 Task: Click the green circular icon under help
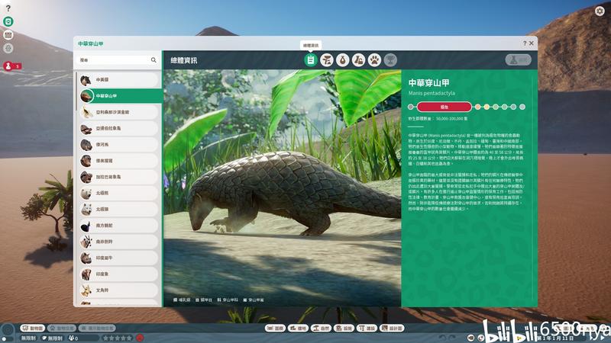[x=8, y=21]
